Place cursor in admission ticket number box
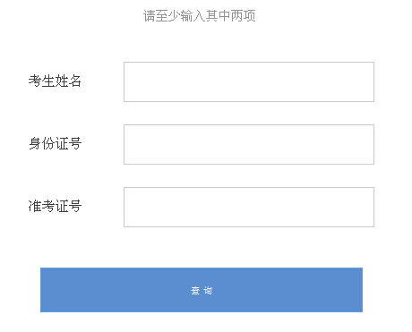The height and width of the screenshot is (332, 412). [x=249, y=207]
